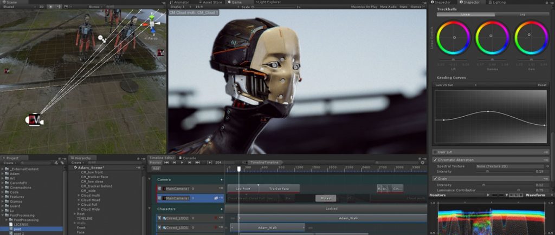Click the Lift color trackball wheel
Screen dimensions: 555x235
[x=454, y=37]
